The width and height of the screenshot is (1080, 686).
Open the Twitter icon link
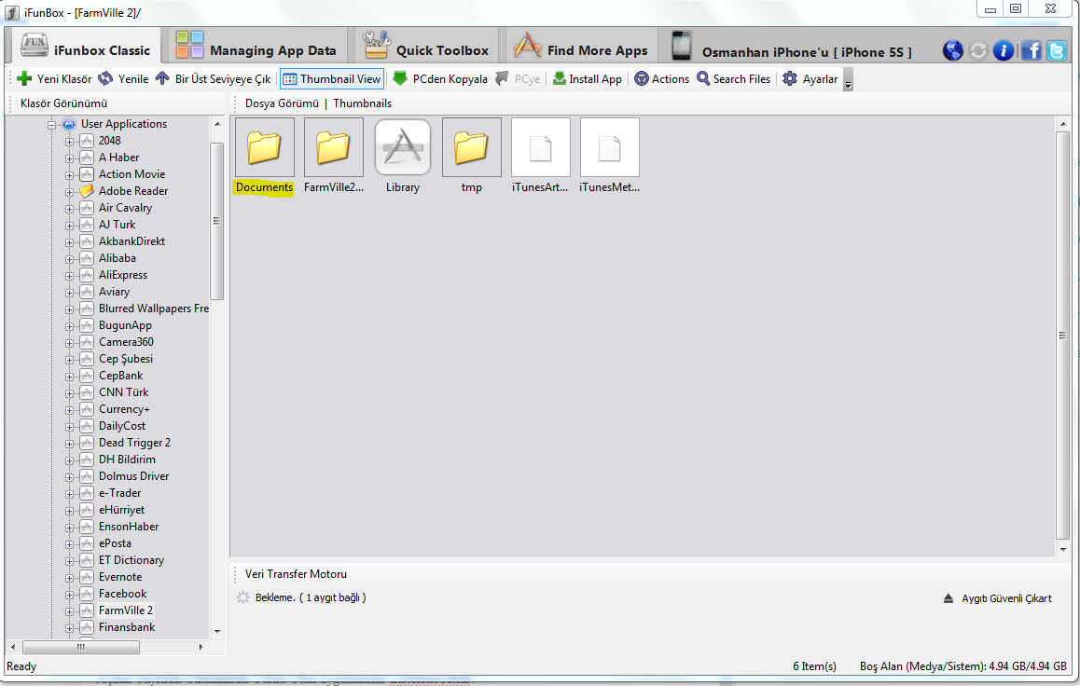[1057, 50]
